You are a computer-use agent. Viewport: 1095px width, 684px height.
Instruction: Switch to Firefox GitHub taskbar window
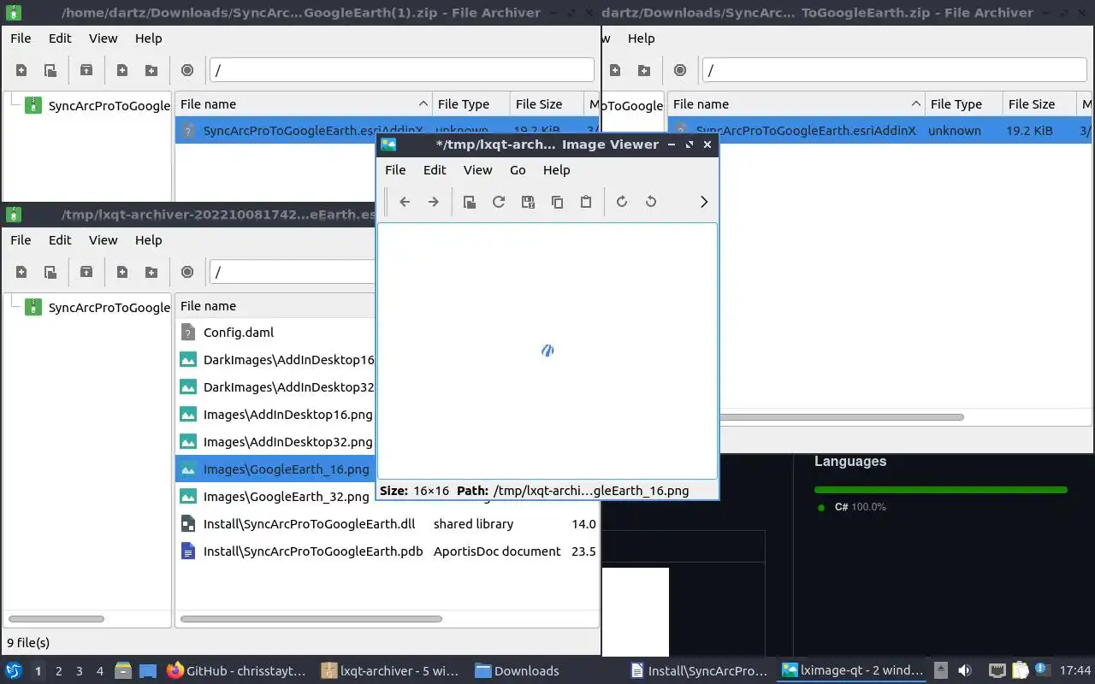coord(236,671)
